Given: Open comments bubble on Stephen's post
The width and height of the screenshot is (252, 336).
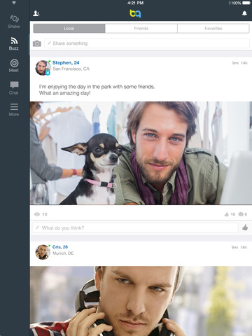Looking at the screenshot, I should (x=243, y=214).
